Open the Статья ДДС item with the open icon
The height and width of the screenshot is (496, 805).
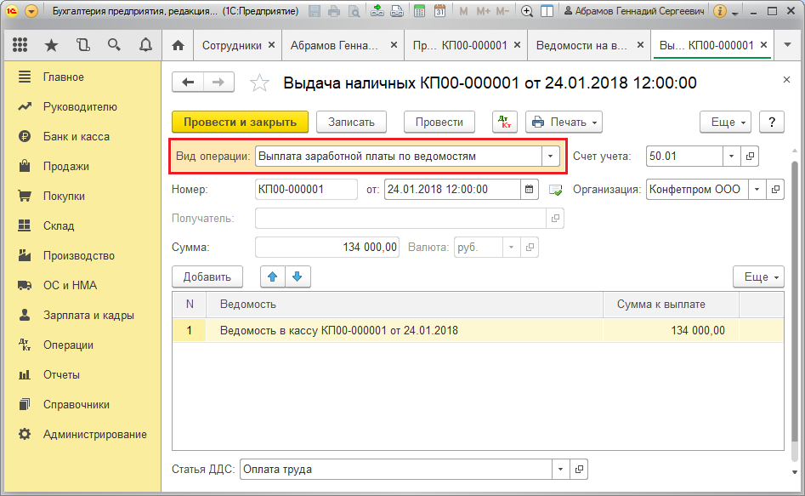(x=579, y=470)
